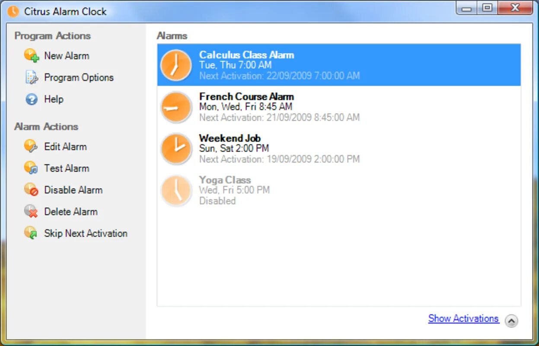This screenshot has height=346, width=539.
Task: Choose Disable Alarm
Action: point(73,190)
